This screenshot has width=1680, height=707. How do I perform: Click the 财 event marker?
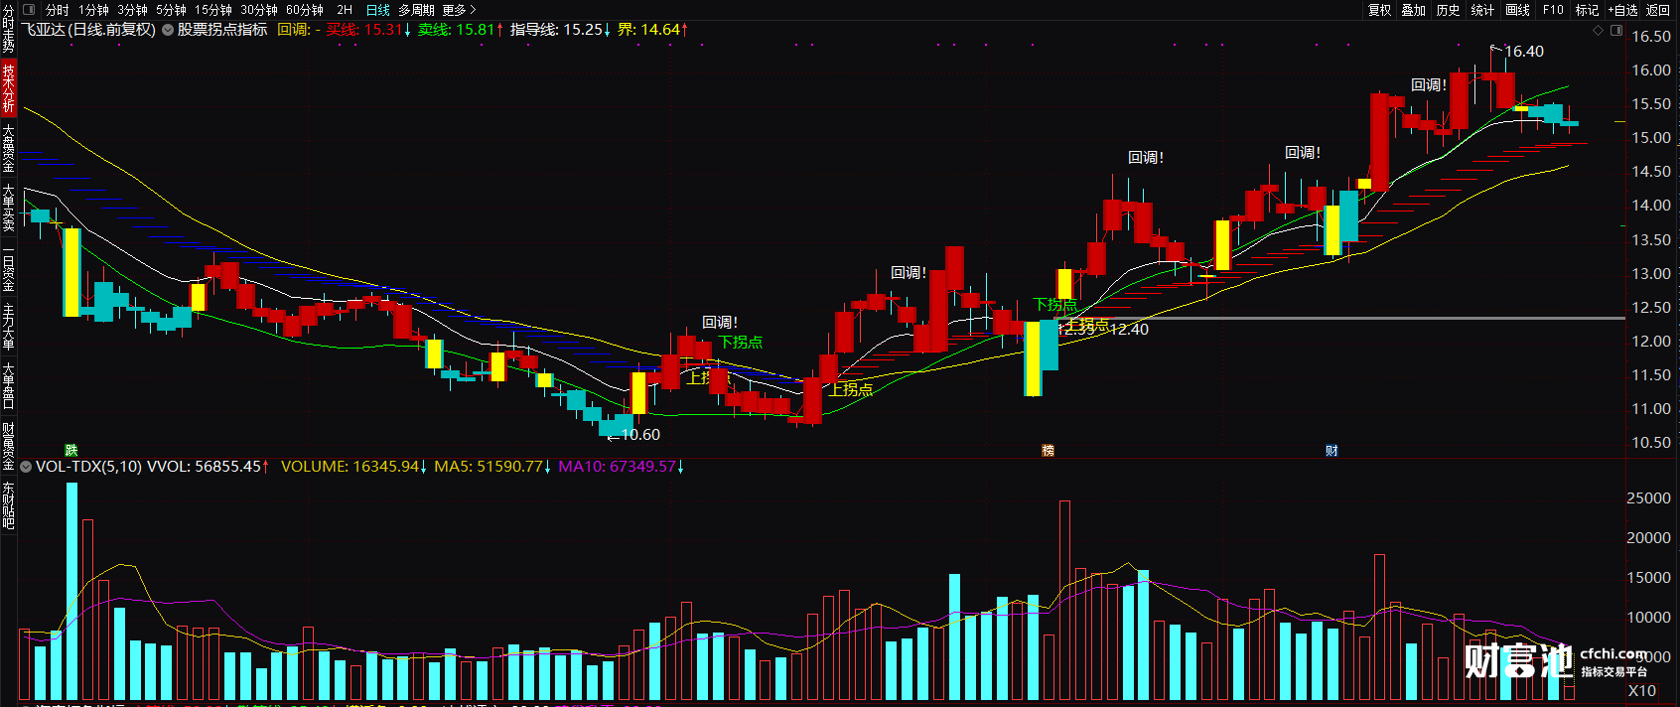pos(1331,451)
